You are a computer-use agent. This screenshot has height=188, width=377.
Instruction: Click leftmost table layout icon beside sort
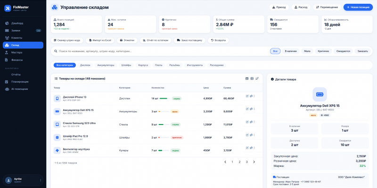click(x=247, y=78)
